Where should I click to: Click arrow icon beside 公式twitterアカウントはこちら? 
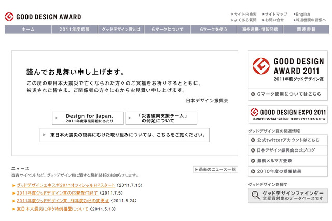pyautogui.click(x=253, y=140)
